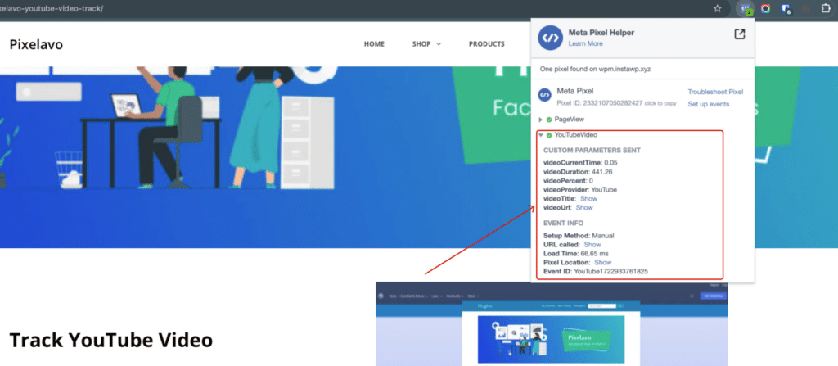Screen dimensions: 838x366
Task: Click the small Meta Pixel icon beside Pixel ID
Action: [x=544, y=96]
